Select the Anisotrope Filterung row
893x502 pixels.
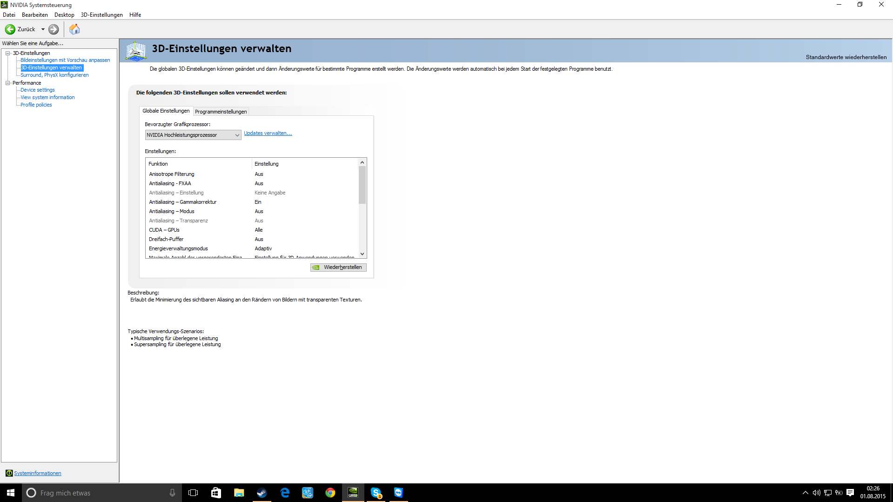252,174
